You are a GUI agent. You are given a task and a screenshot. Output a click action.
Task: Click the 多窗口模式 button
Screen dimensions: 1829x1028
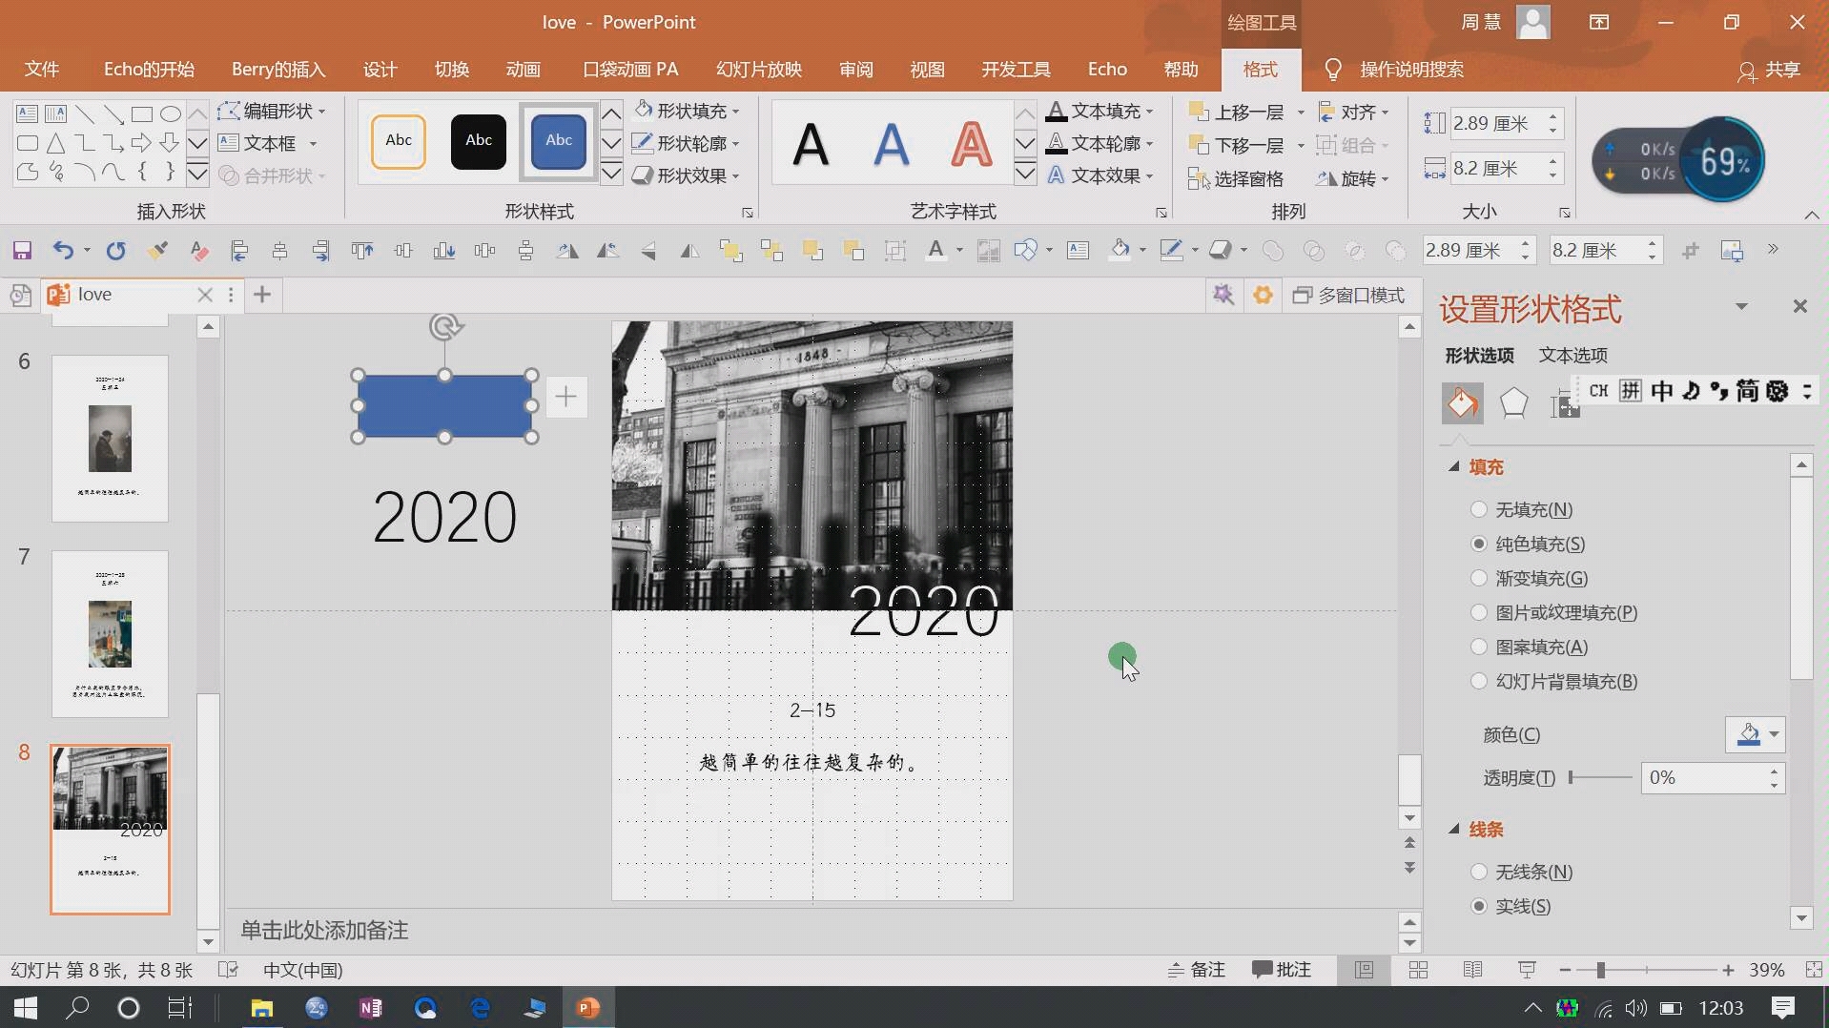tap(1350, 295)
